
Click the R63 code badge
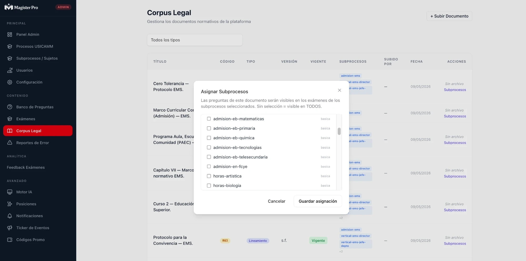225,241
